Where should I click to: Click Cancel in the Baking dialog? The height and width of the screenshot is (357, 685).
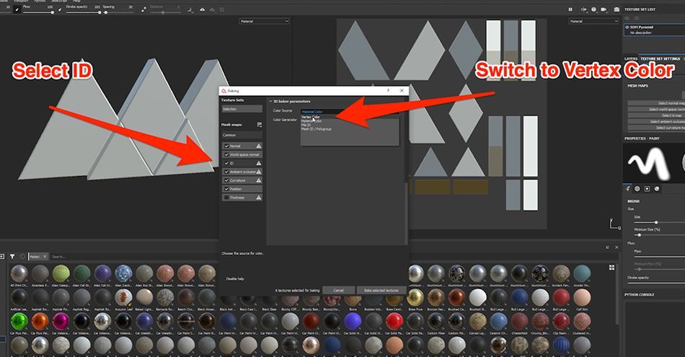339,290
